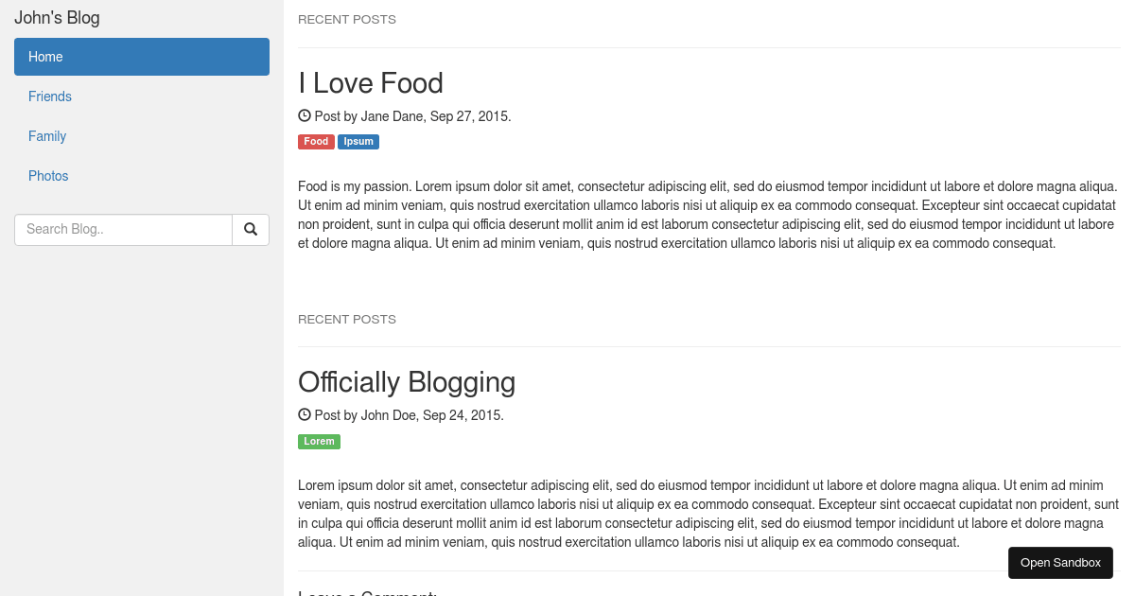Open the Officially Blogging blog post

407,382
